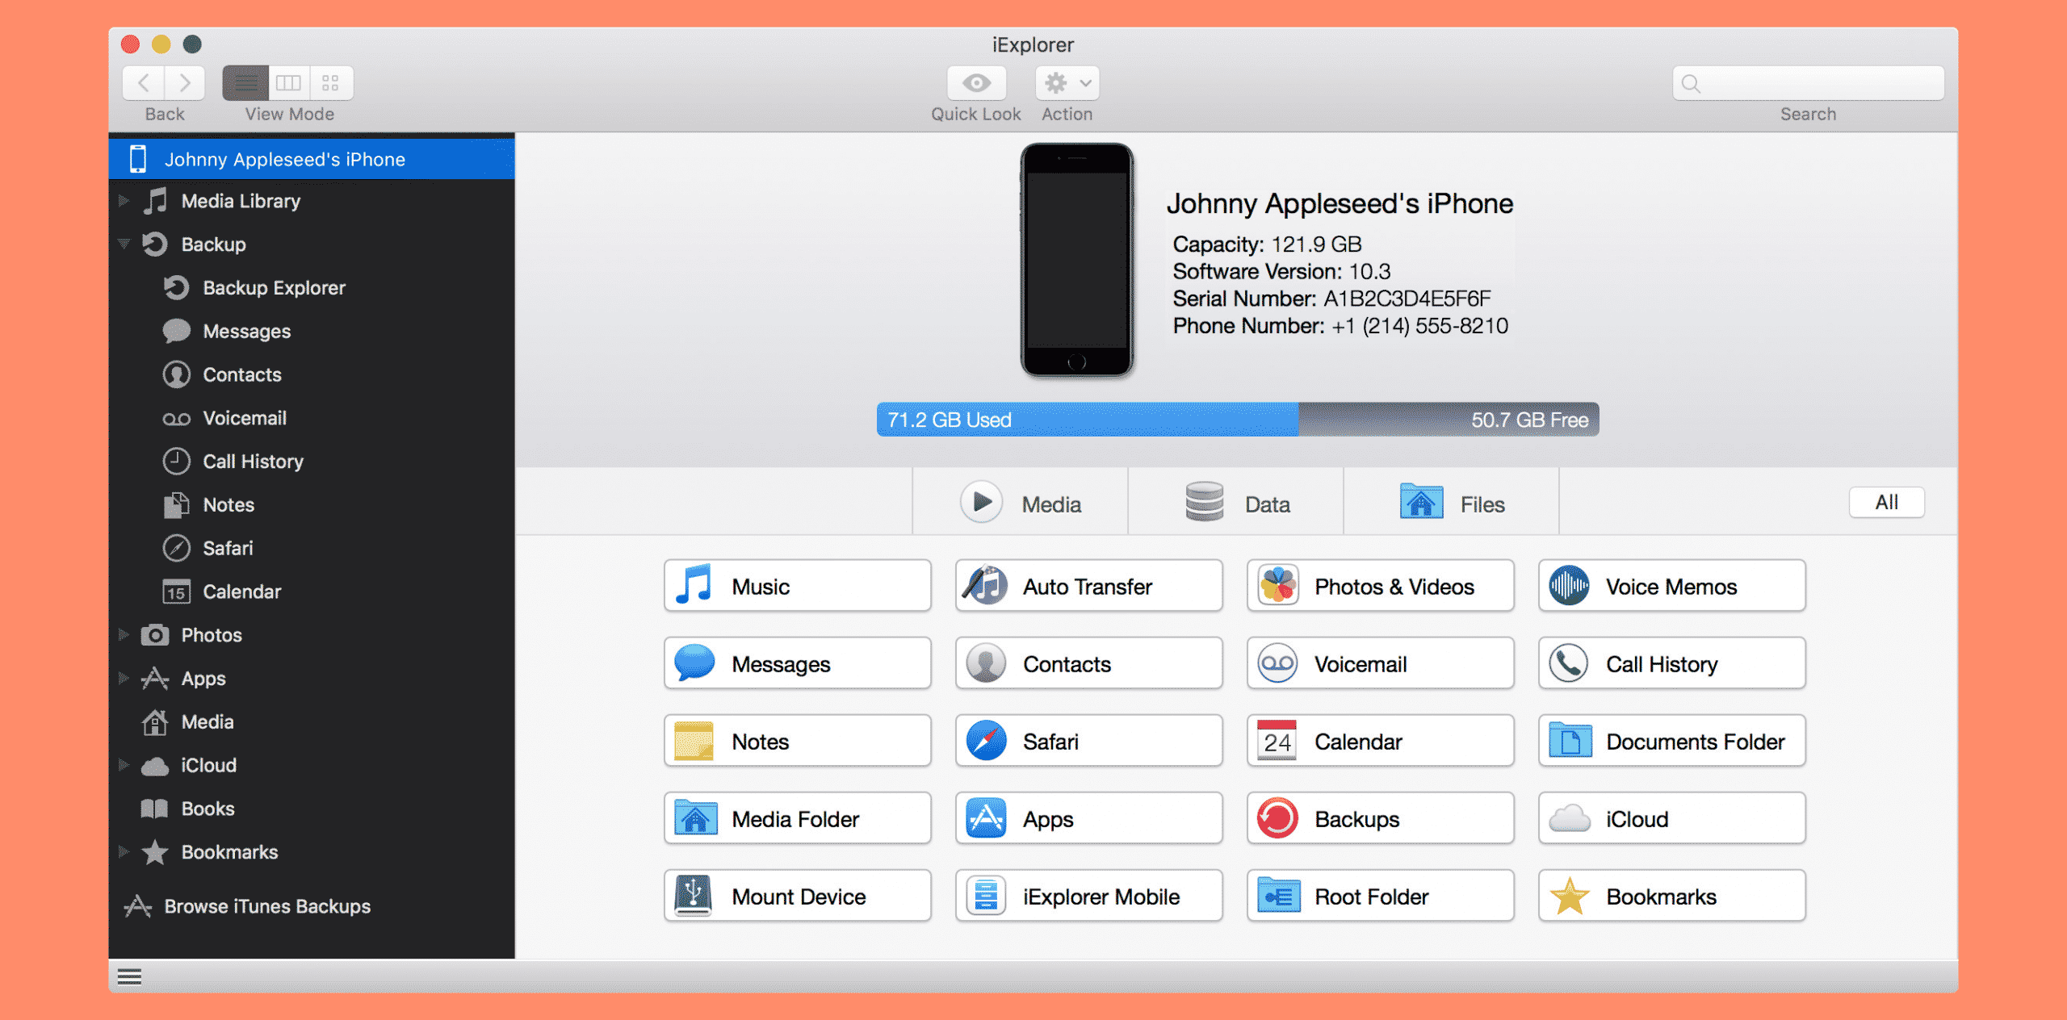This screenshot has height=1020, width=2067.
Task: Expand Photos in sidebar
Action: [124, 634]
